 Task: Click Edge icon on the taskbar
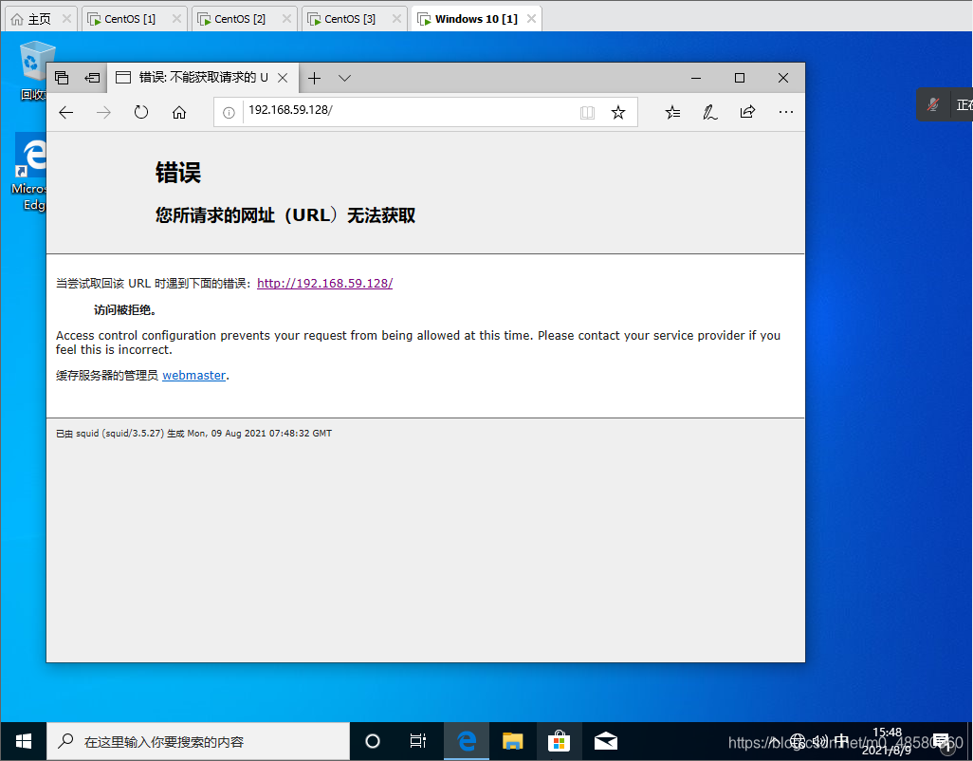coord(467,741)
